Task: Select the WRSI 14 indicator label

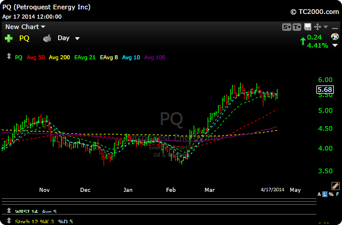Action: click(26, 212)
